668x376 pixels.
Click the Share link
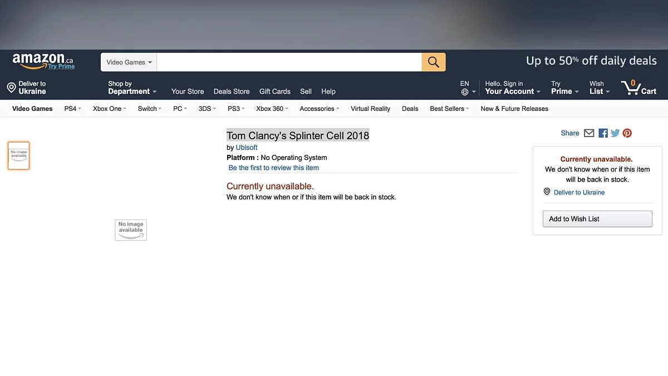(570, 133)
